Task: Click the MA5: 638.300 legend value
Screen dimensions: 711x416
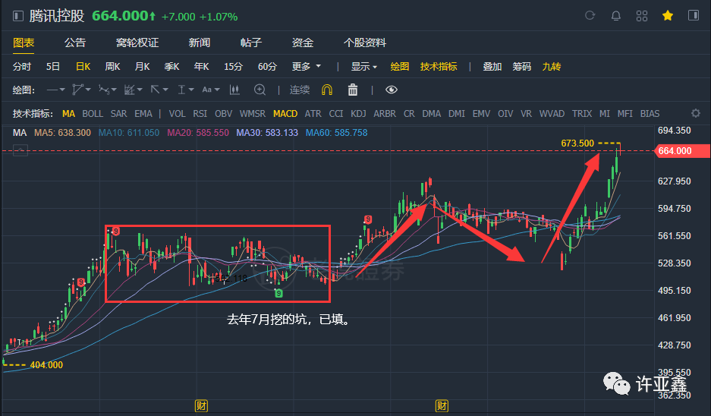Action: [x=62, y=133]
